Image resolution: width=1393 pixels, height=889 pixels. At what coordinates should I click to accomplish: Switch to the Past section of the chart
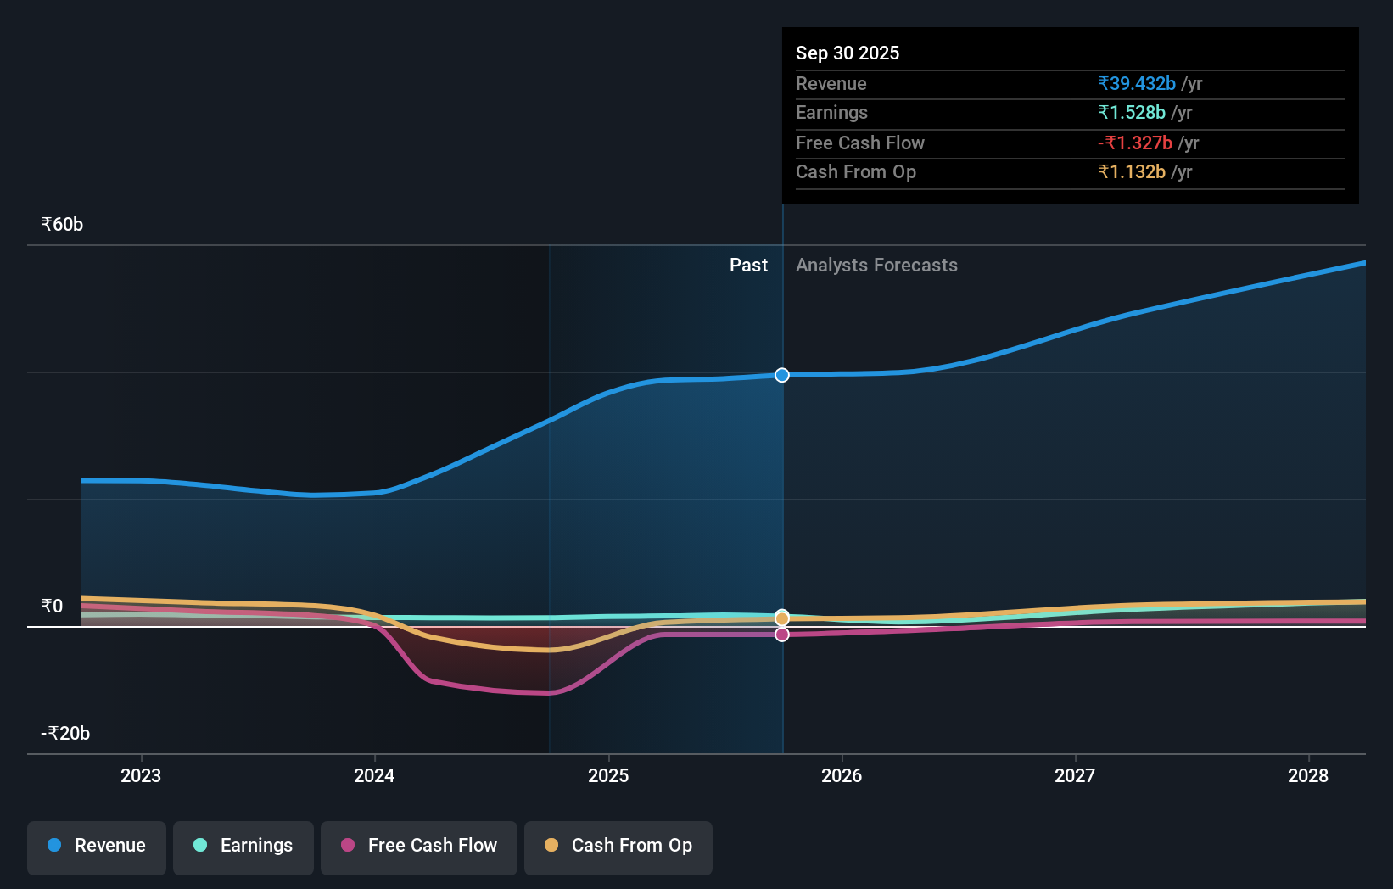point(748,265)
